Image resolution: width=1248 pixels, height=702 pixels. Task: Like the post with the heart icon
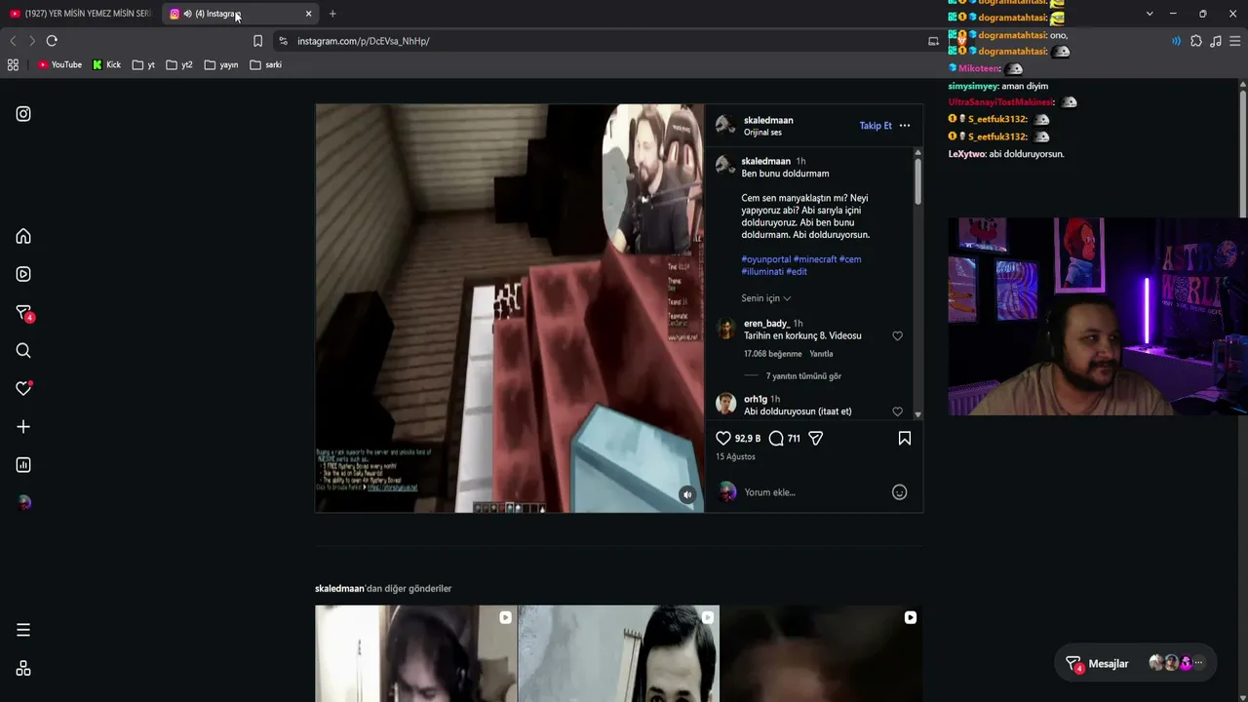[x=723, y=439]
